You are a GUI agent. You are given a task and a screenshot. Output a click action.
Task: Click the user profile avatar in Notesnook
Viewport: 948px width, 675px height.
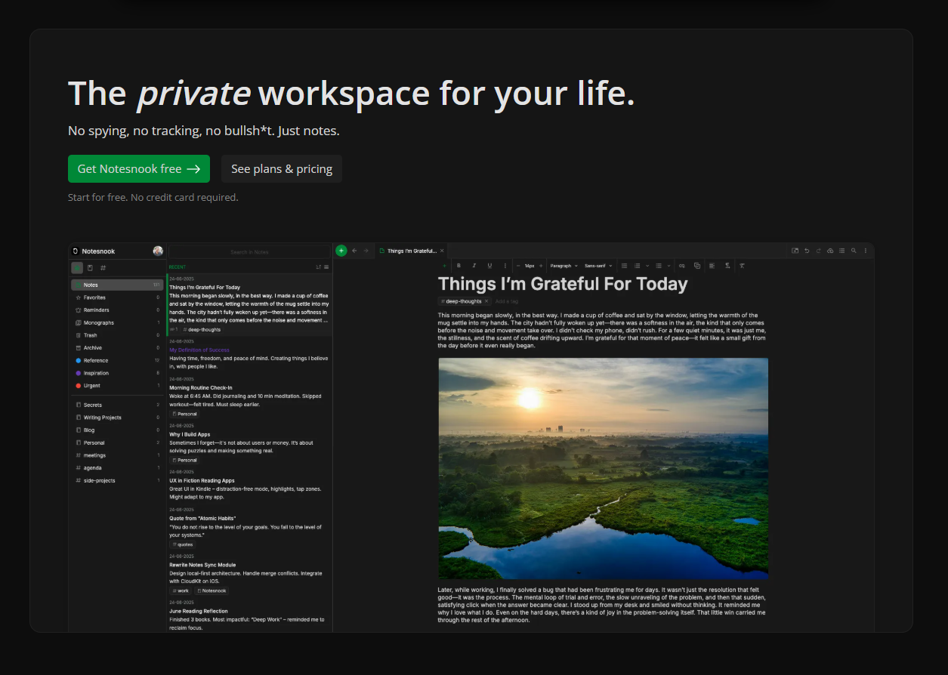pos(158,251)
